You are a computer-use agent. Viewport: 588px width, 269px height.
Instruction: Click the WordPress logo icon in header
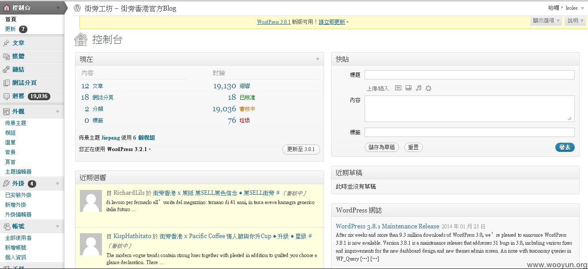coord(77,8)
